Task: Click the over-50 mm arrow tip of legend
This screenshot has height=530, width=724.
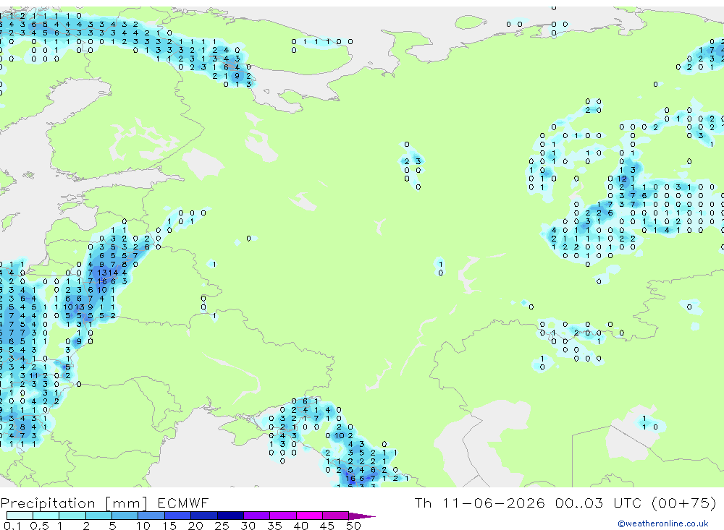Action: (362, 516)
